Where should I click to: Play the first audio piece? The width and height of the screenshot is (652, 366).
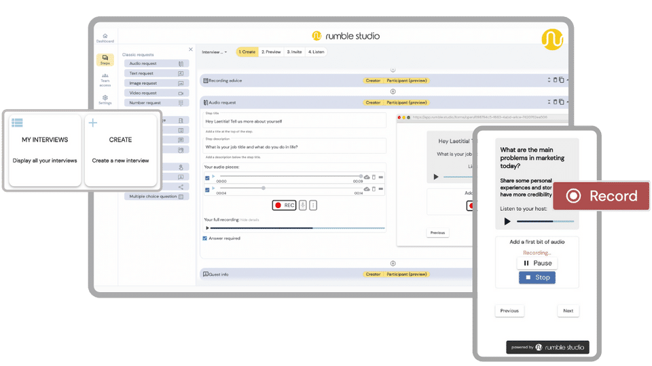214,176
